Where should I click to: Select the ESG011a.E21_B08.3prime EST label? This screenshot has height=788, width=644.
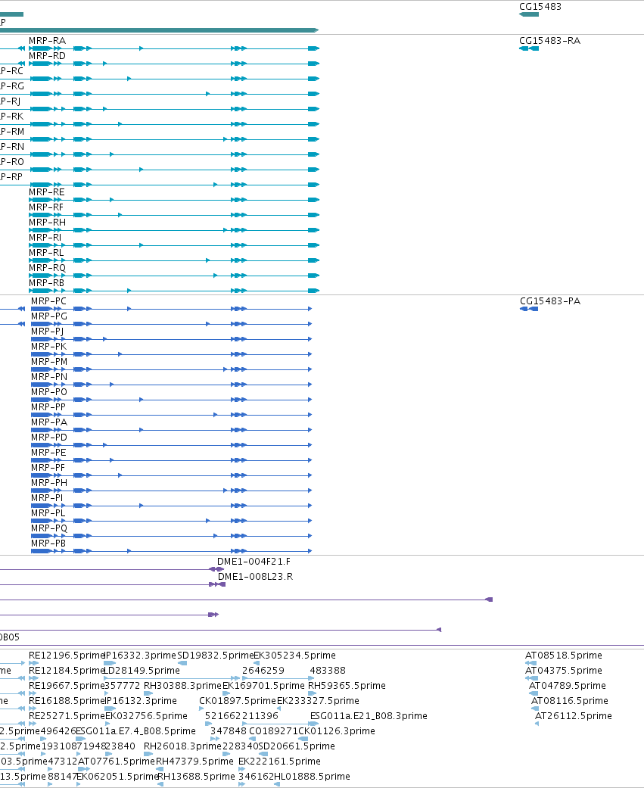click(x=369, y=715)
